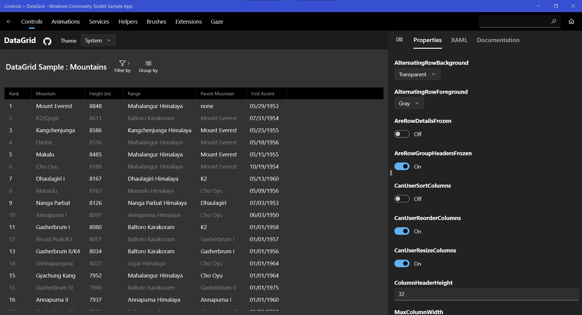
Task: Click the search magnifier icon
Action: coord(554,21)
